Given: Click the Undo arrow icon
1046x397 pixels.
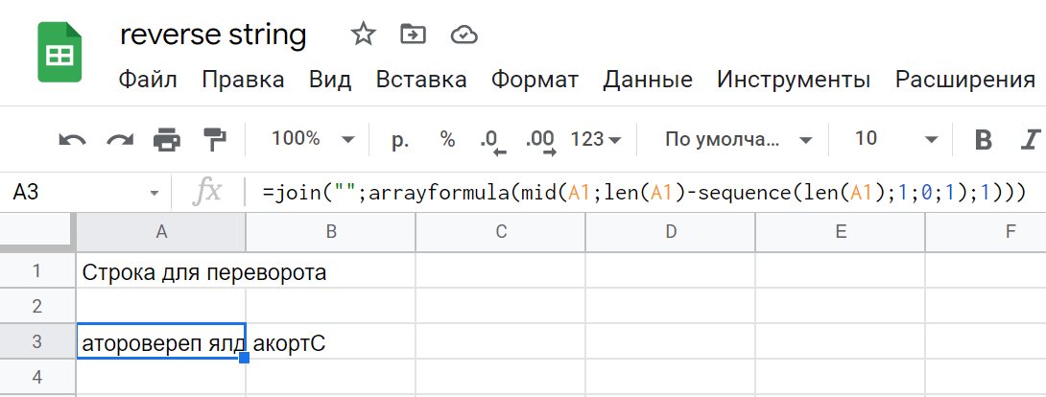Looking at the screenshot, I should (x=72, y=140).
